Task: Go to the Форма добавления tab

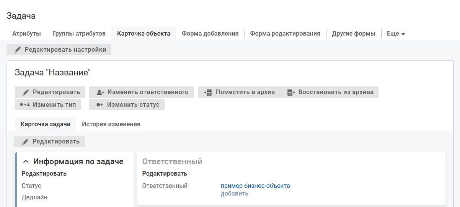Action: [210, 34]
